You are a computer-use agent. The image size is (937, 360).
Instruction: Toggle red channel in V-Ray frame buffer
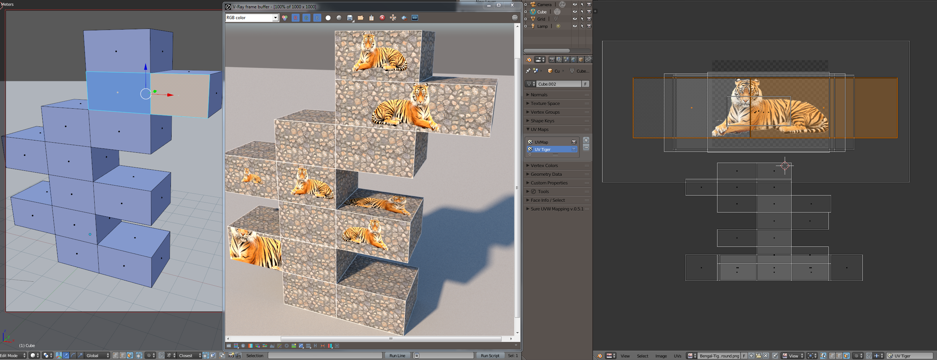pyautogui.click(x=295, y=18)
